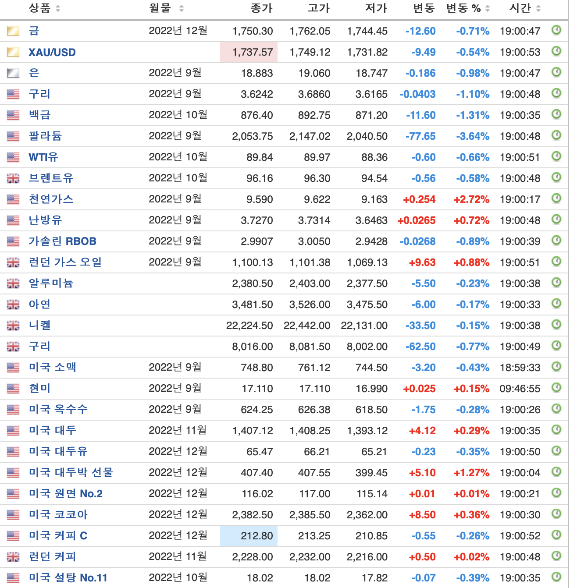Click the silver bar icon beside 은

[x=13, y=73]
